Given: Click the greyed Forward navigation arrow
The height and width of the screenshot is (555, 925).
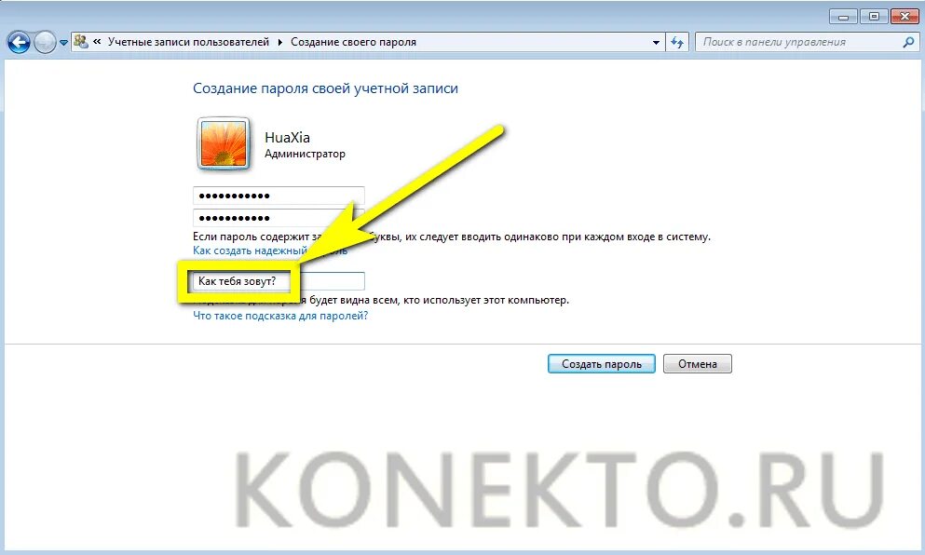Looking at the screenshot, I should click(45, 43).
